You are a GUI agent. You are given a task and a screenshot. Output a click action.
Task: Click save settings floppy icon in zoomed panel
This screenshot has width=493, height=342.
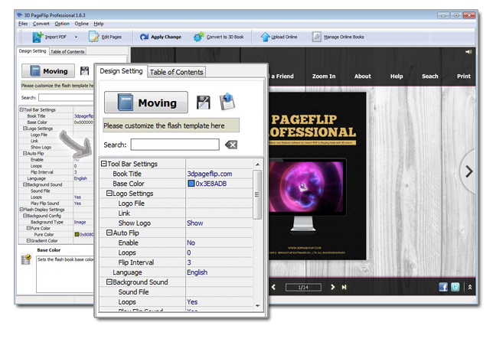[x=203, y=103]
